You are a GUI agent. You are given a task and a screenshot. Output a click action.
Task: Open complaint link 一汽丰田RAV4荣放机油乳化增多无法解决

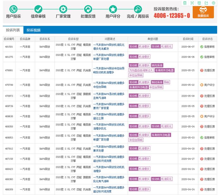(109, 47)
